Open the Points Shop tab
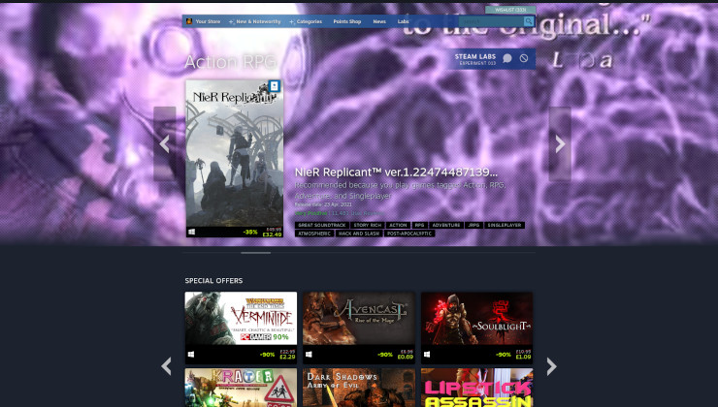The height and width of the screenshot is (407, 718). [347, 21]
